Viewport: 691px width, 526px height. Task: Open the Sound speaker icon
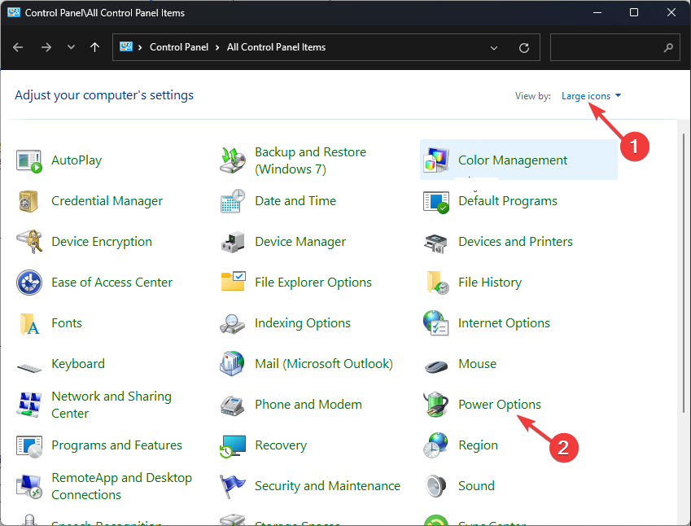436,486
